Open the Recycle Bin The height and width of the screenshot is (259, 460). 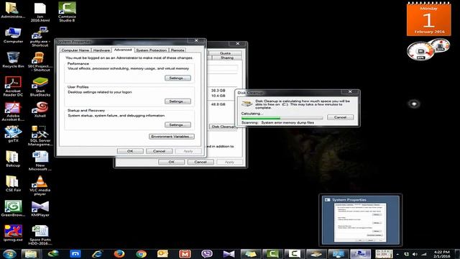[13, 60]
